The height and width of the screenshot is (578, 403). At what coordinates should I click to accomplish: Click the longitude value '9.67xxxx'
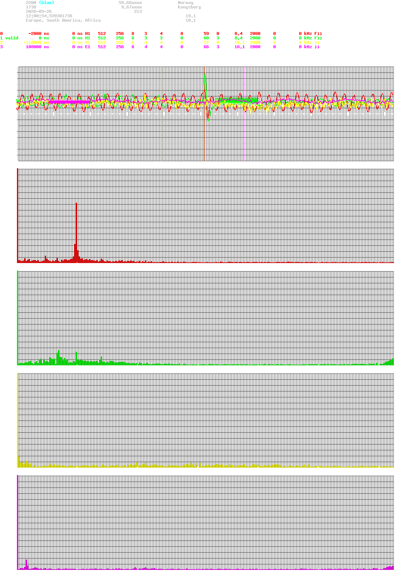[x=131, y=7]
